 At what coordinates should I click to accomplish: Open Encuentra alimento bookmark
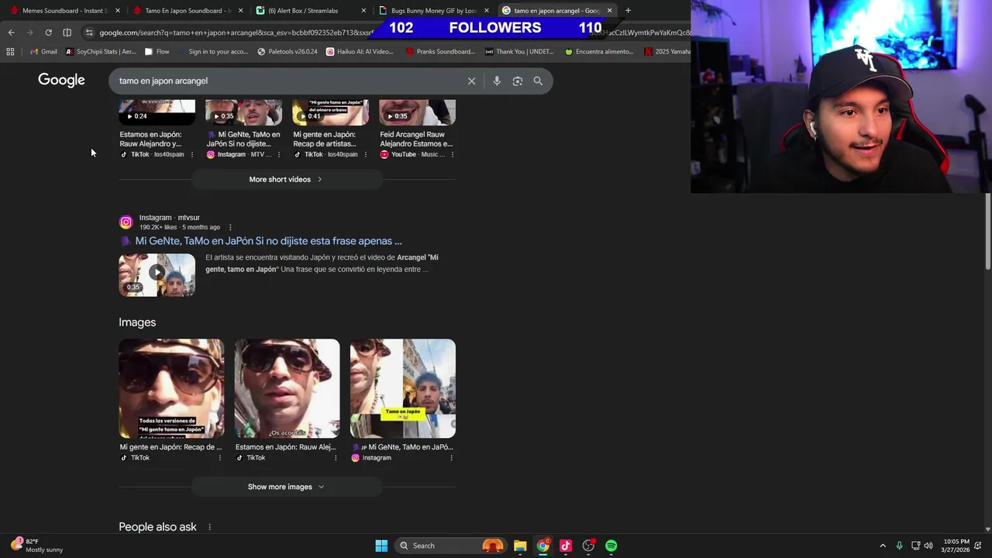[x=599, y=52]
